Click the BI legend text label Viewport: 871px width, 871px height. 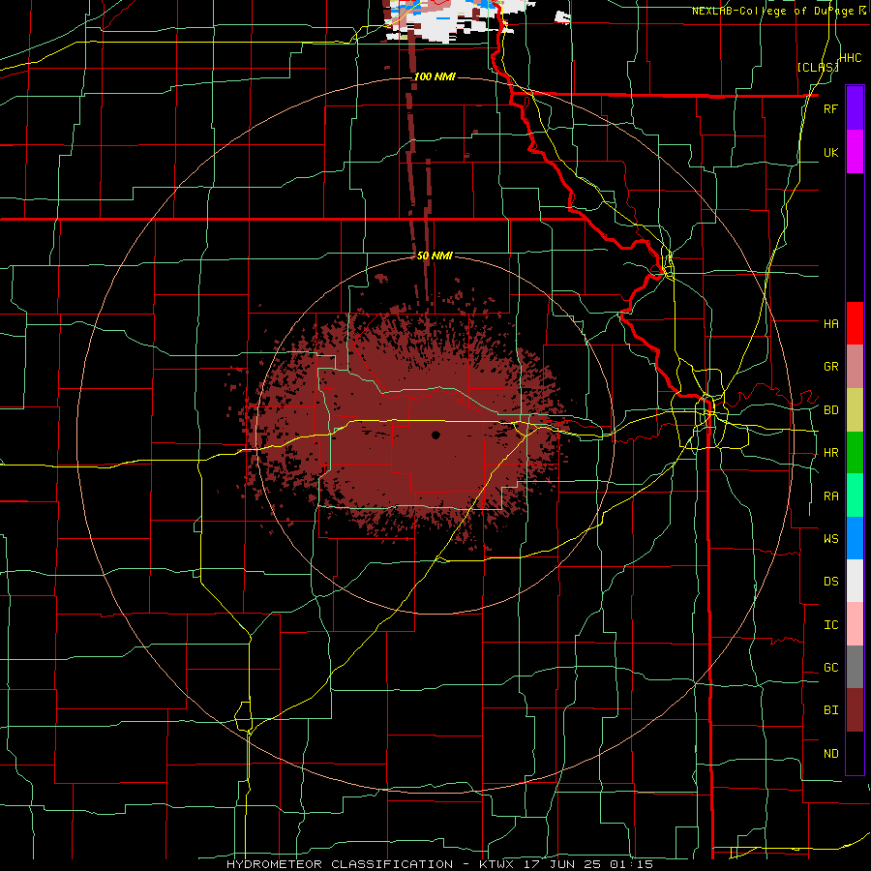(x=830, y=710)
